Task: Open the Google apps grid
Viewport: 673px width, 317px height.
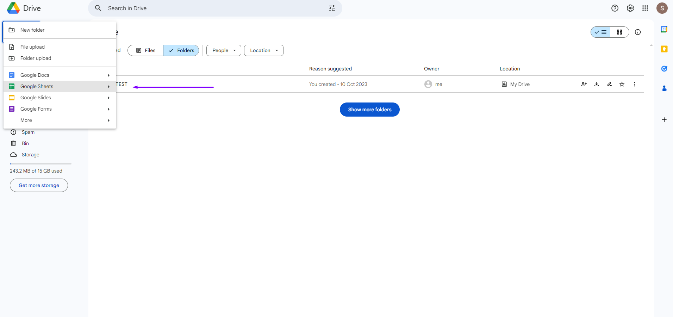Action: (645, 8)
